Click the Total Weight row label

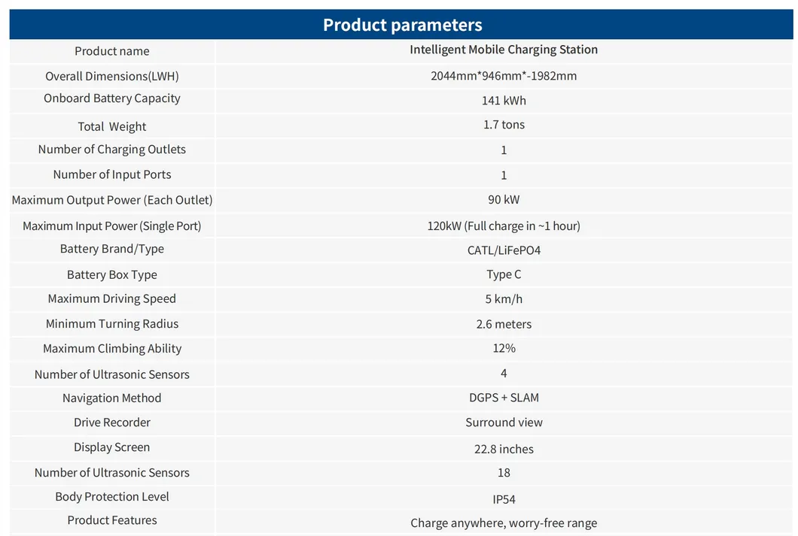pyautogui.click(x=112, y=126)
